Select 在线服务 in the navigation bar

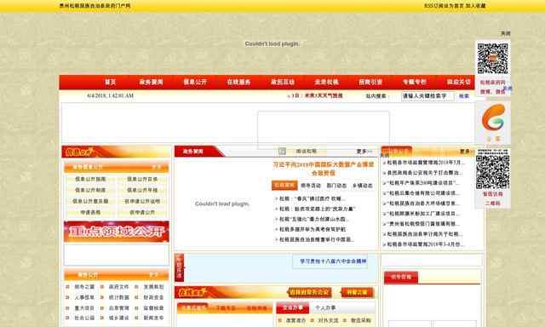tap(238, 82)
